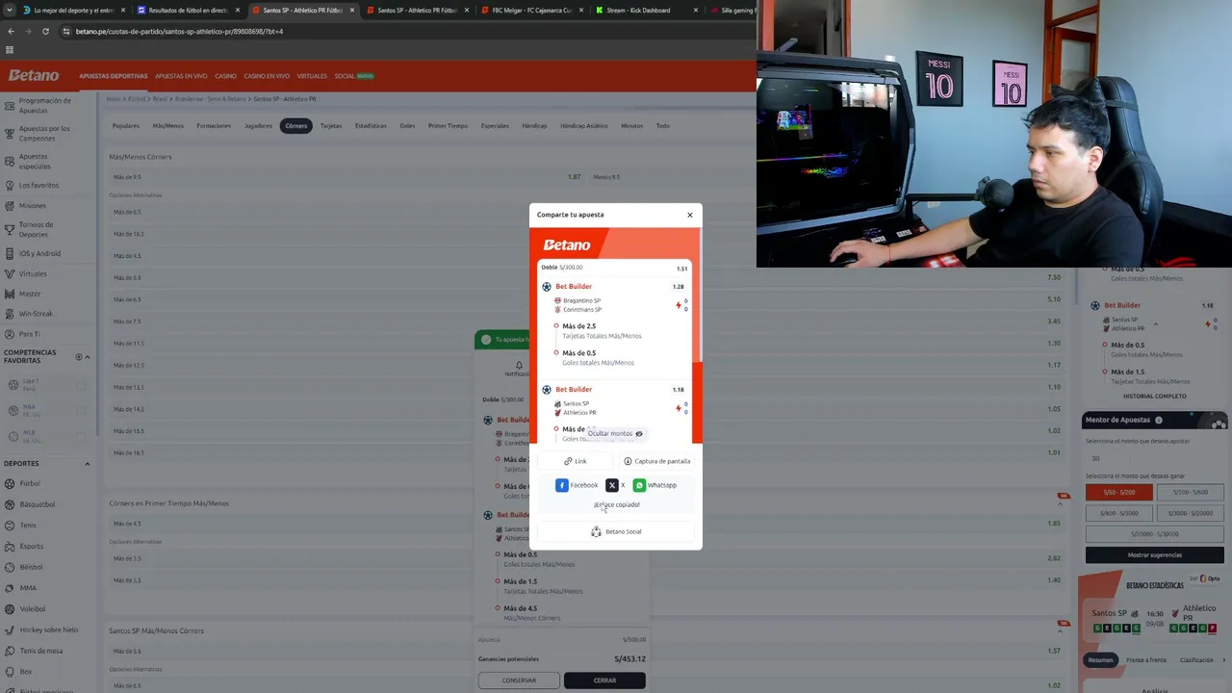The height and width of the screenshot is (693, 1232).
Task: Select Básquetbol in Deportes list
Action: click(37, 504)
